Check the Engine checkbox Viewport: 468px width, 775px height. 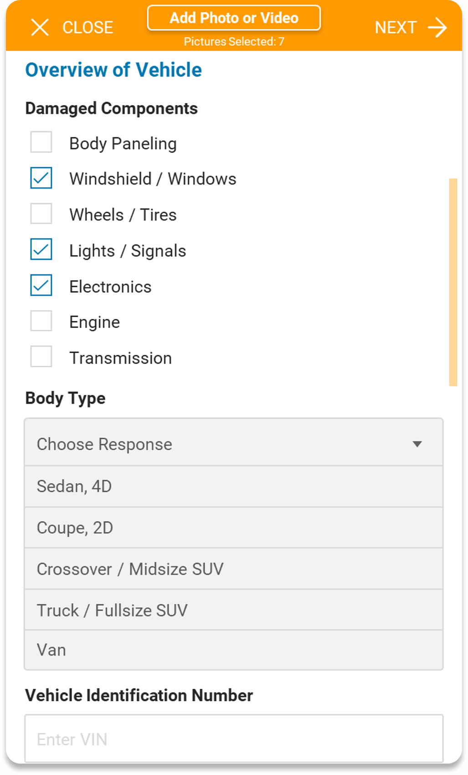click(x=41, y=321)
